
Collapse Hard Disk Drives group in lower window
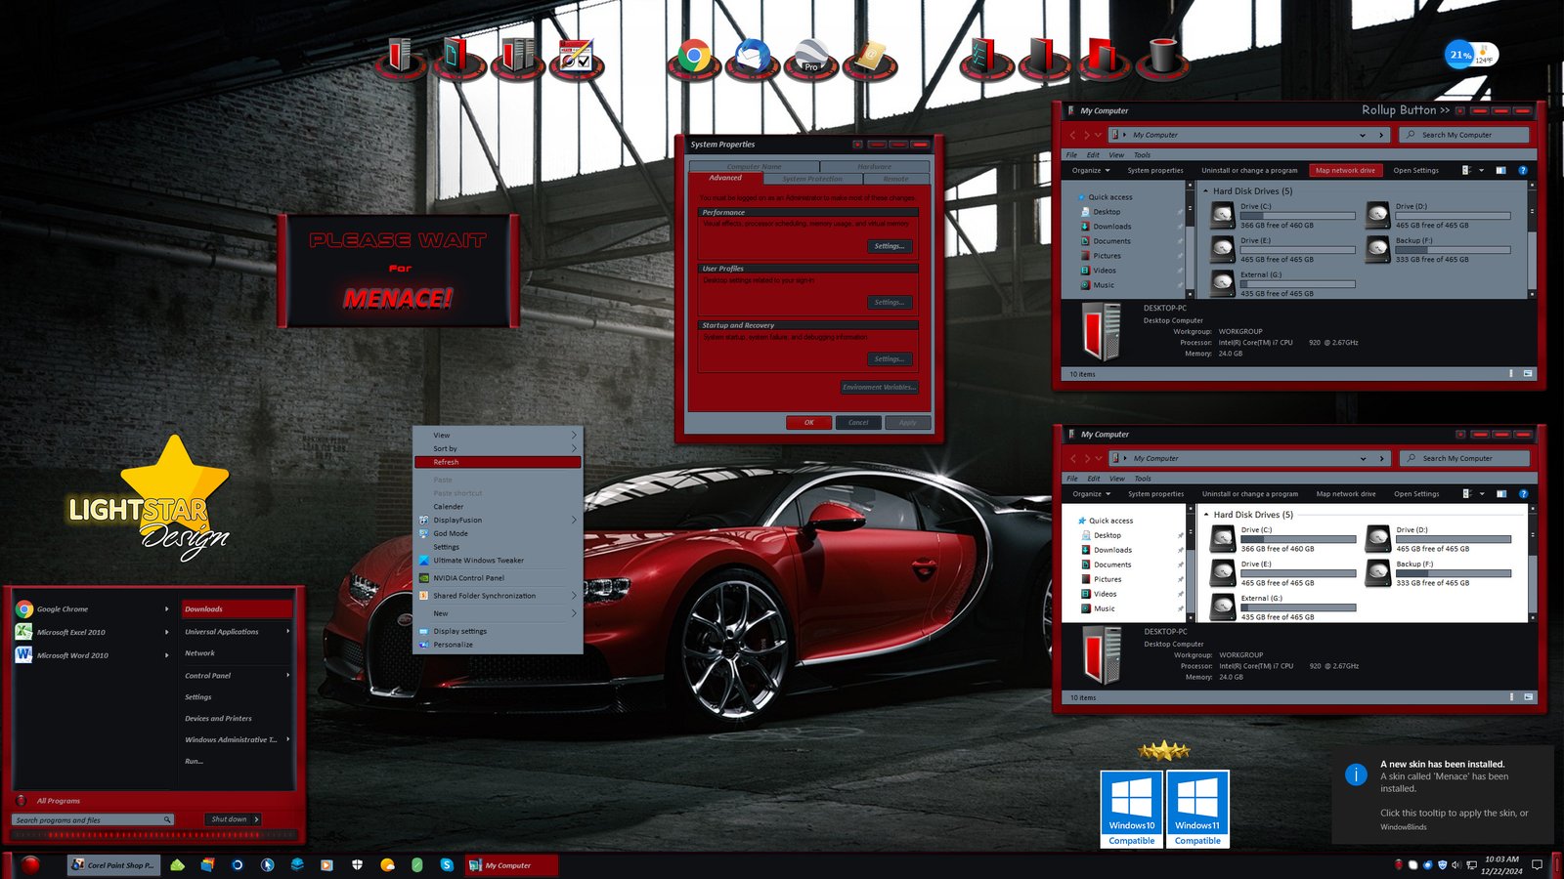tap(1206, 515)
